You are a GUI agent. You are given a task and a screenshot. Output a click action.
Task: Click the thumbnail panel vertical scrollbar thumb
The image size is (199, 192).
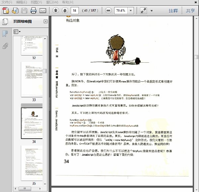click(45, 71)
